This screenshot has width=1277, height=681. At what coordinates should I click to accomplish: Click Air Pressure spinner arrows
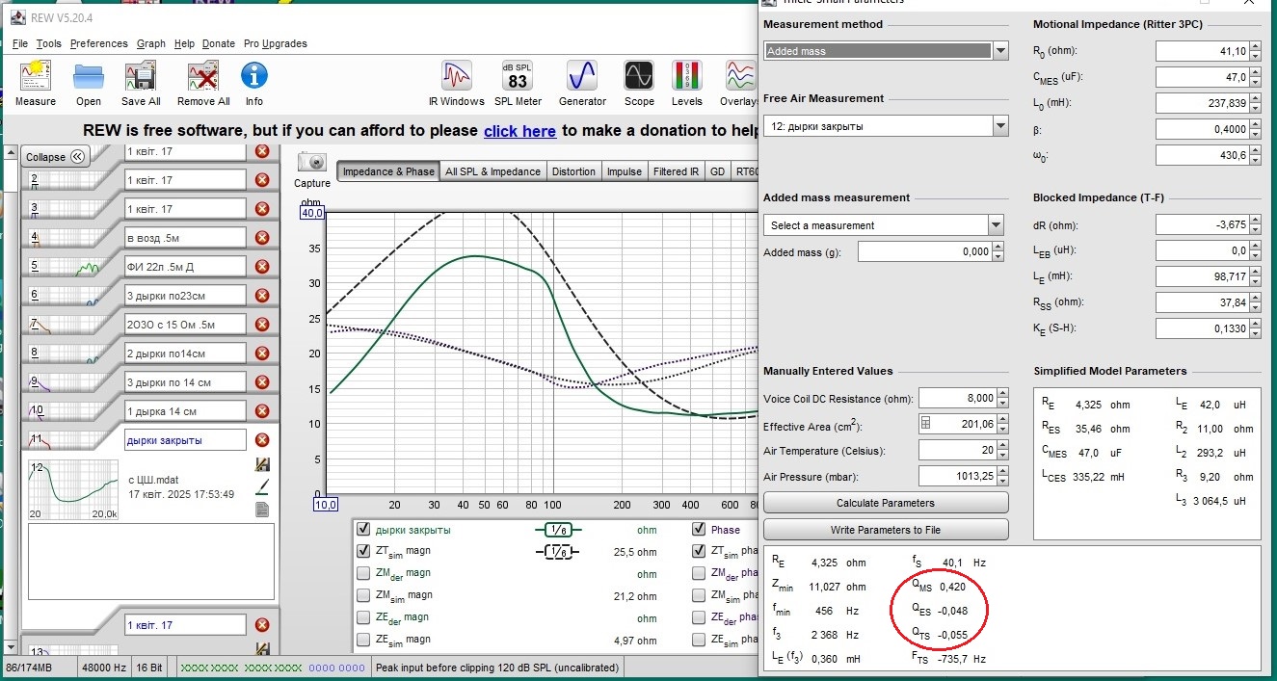(1002, 476)
